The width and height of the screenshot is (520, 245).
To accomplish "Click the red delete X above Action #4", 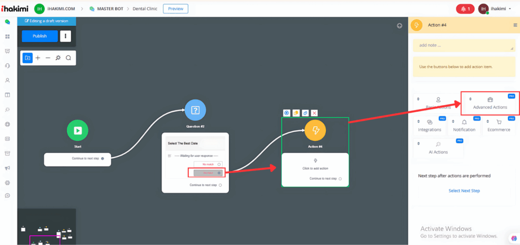I will click(x=314, y=113).
